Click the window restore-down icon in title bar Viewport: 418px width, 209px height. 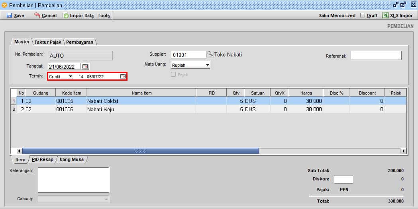pyautogui.click(x=396, y=4)
